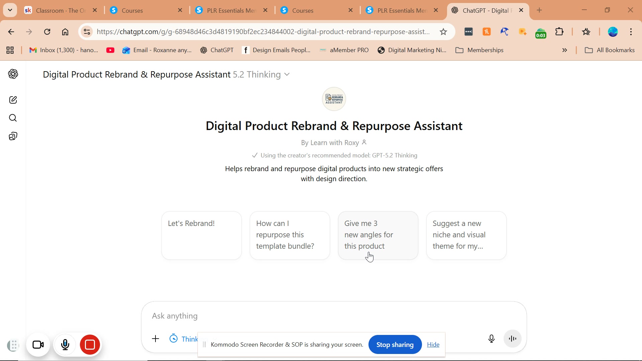642x361 pixels.
Task: Open the Email - Roxanne bookmark
Action: (157, 50)
